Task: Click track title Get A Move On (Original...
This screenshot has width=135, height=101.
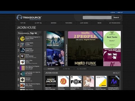Action: point(33,66)
